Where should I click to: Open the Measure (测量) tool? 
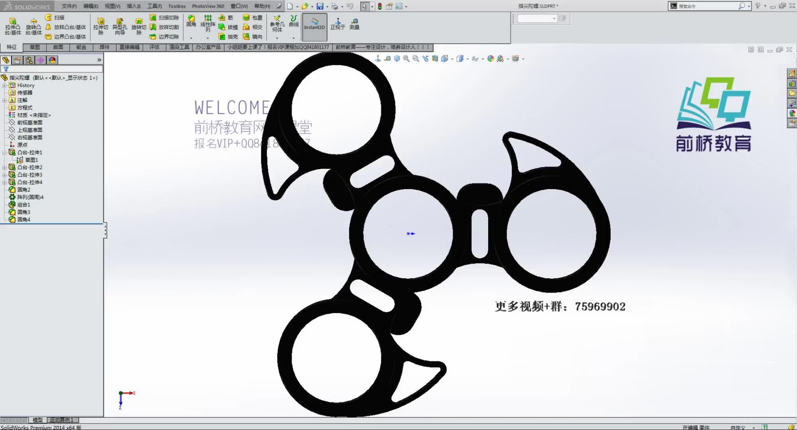(354, 23)
